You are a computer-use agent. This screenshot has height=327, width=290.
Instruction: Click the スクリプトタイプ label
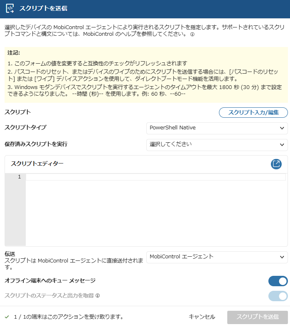(x=25, y=127)
